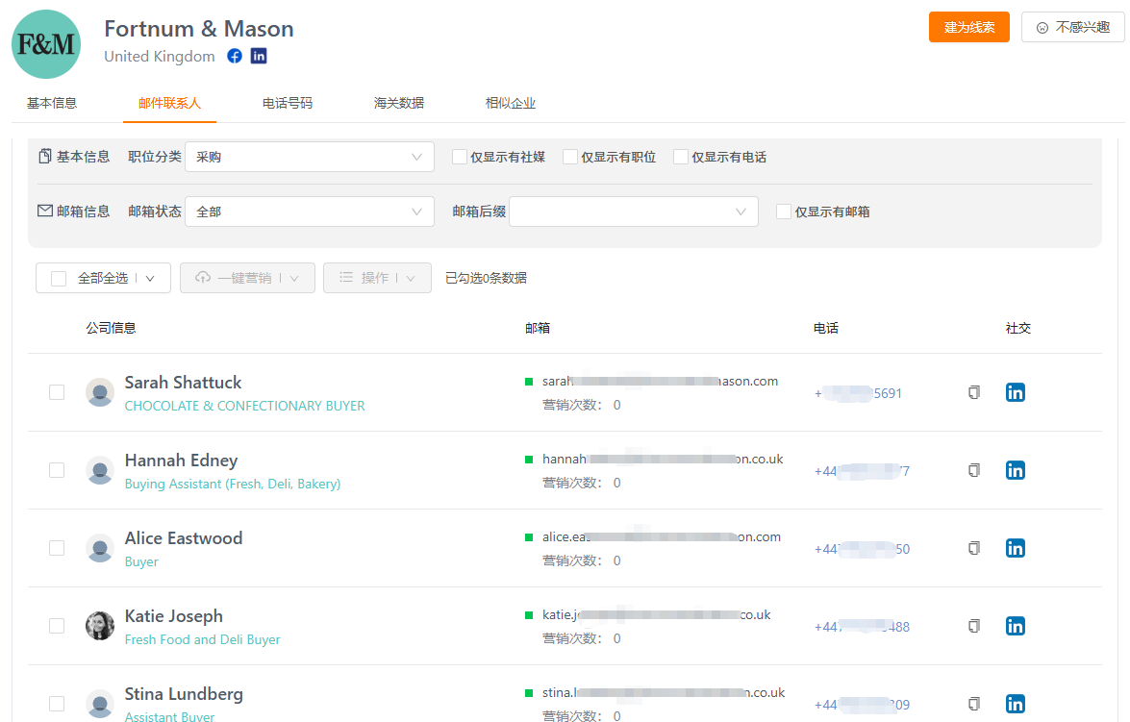The image size is (1130, 722).
Task: Click Alice Eastwood's masked email address
Action: 662,536
